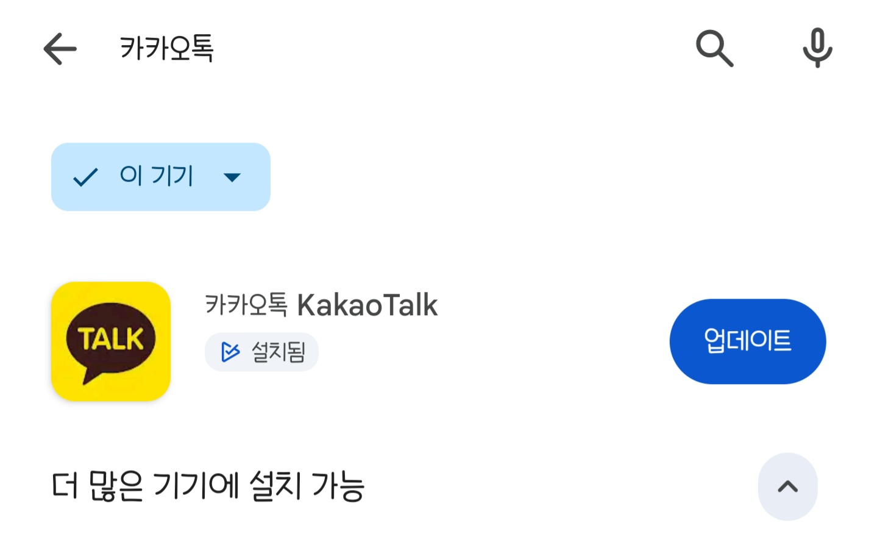Open KakaoTalk by tapping its yellow TALK icon
This screenshot has height=545, width=877.
click(x=111, y=341)
